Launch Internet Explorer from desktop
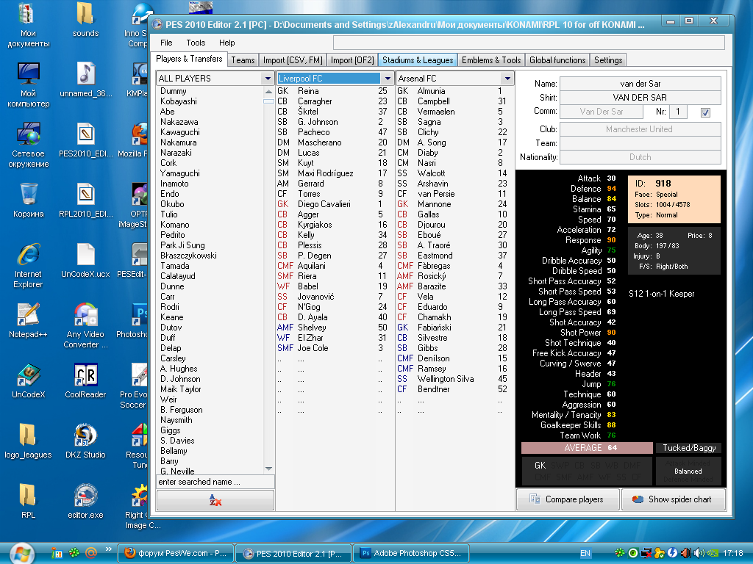 point(29,266)
